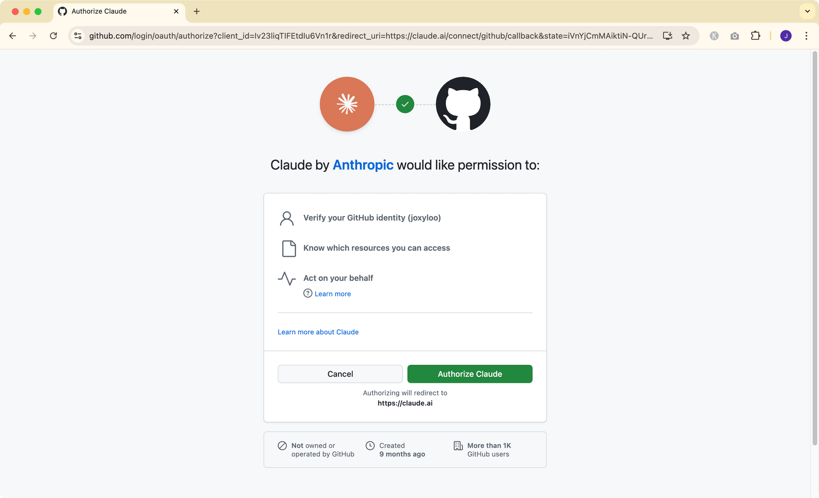Open the Chrome three-dot menu

click(806, 36)
